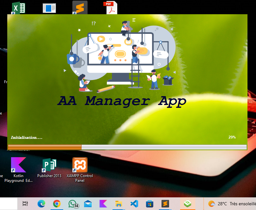256x210 pixels.
Task: Launch Kotlin Playground desktop shortcut
Action: pos(18,165)
